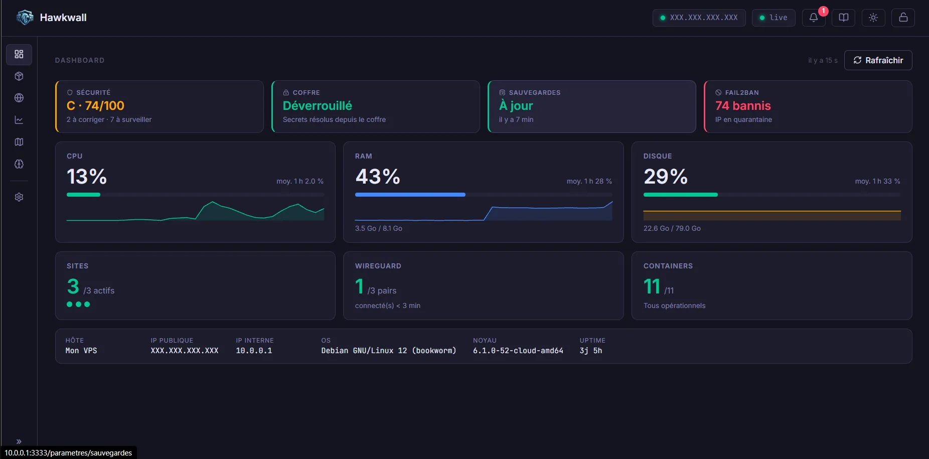Click the Hawkwall logo
This screenshot has width=929, height=459.
[x=25, y=18]
